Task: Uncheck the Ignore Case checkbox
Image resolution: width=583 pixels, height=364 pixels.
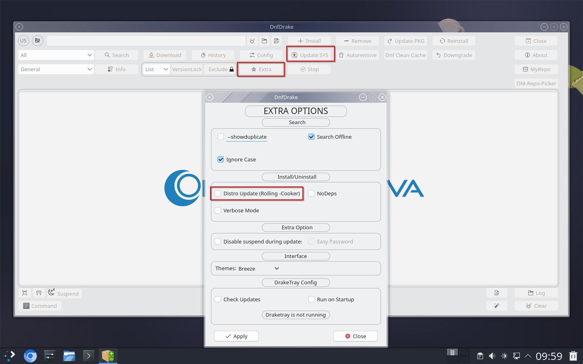Action: [x=221, y=159]
